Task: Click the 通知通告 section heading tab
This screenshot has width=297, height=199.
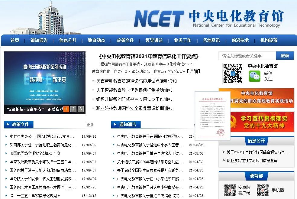Action: [x=126, y=125]
